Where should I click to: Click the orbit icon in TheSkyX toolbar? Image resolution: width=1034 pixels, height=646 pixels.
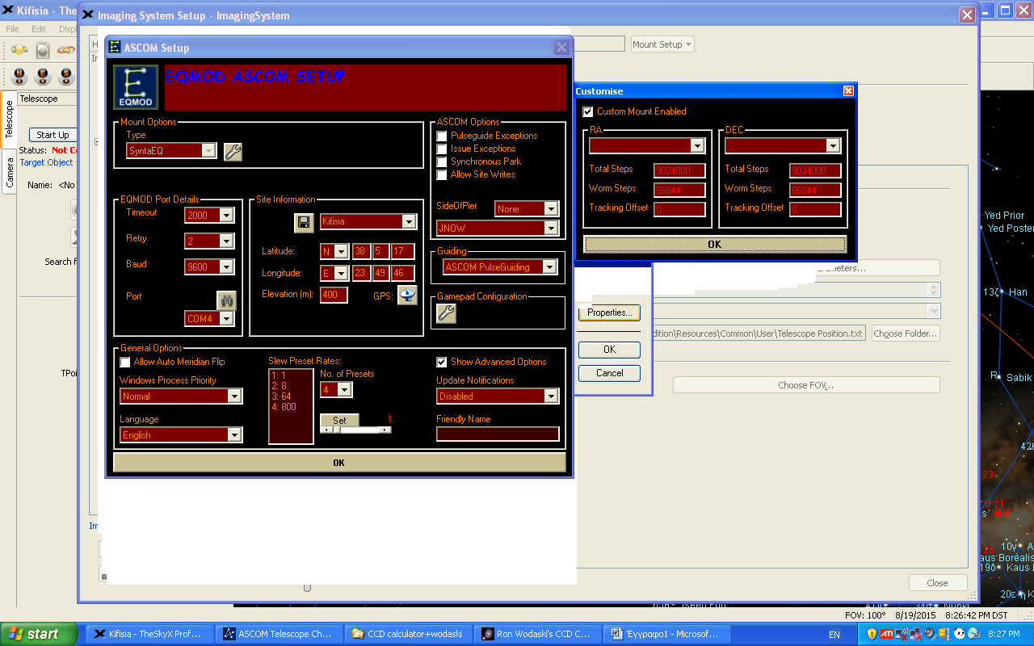click(x=66, y=50)
